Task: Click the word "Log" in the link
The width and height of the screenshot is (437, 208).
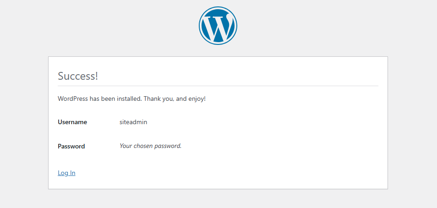Action: click(63, 173)
